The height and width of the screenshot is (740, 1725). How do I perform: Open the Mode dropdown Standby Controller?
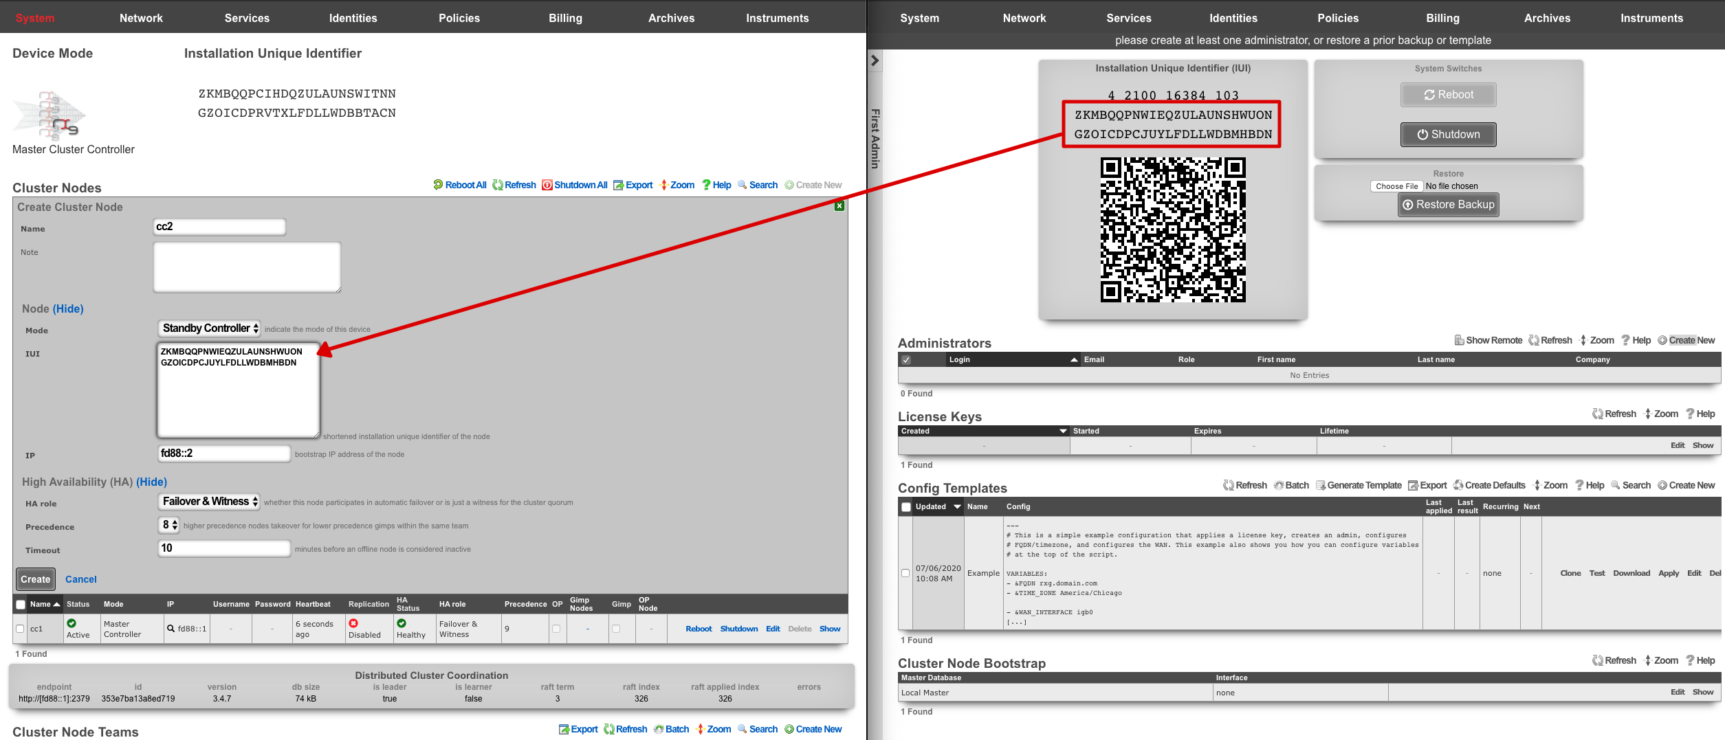tap(210, 328)
